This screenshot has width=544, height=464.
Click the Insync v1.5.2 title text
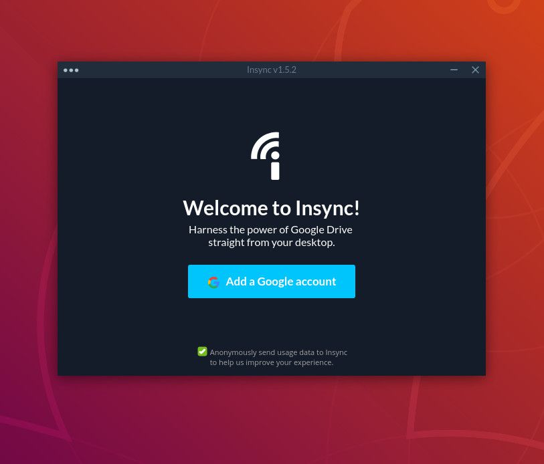click(271, 70)
